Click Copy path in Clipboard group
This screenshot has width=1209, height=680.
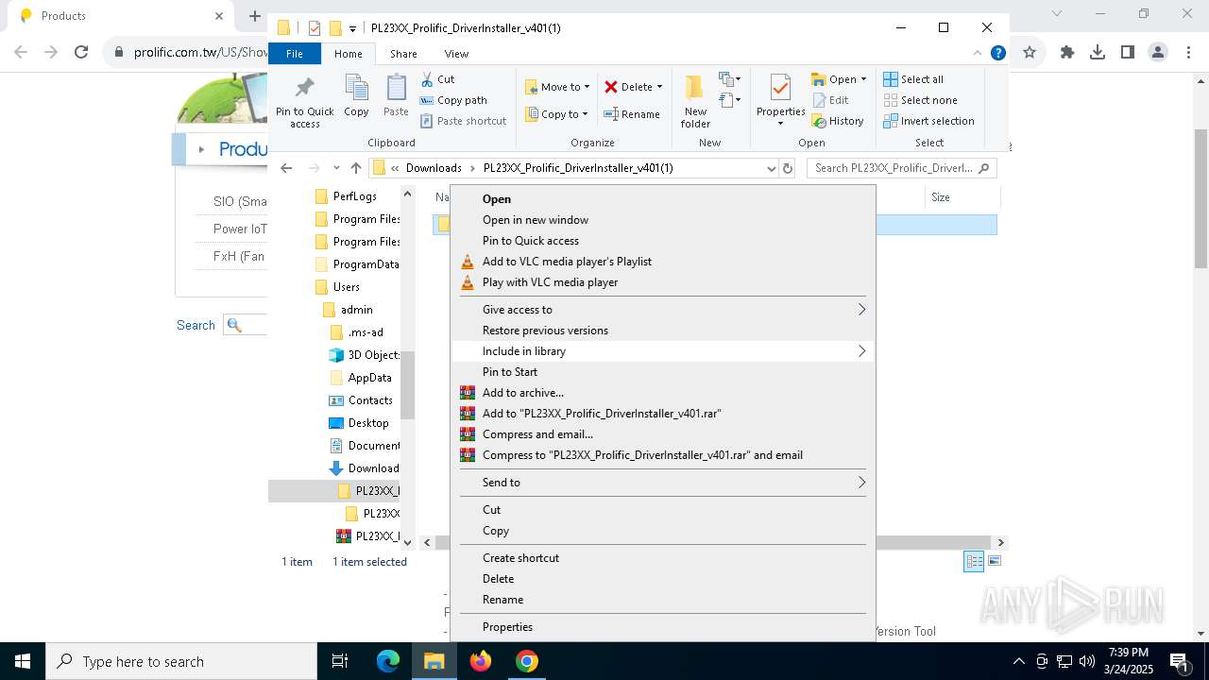pos(453,100)
